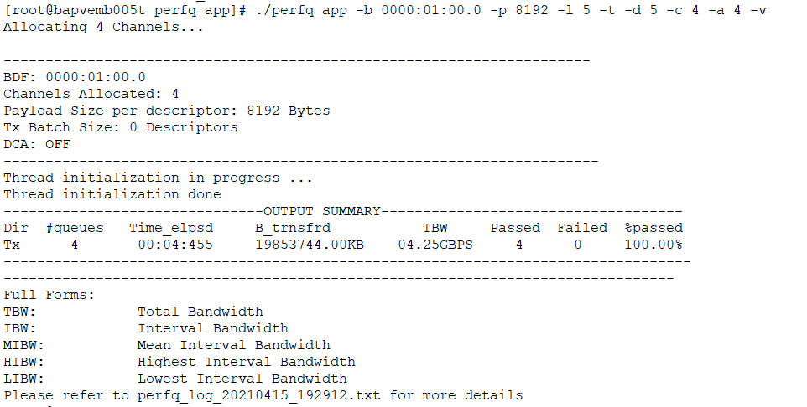Click 'Thread initialization in progress ...' text
The width and height of the screenshot is (807, 407).
click(x=158, y=178)
